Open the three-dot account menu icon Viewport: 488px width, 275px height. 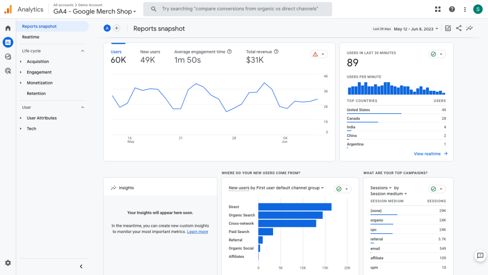click(x=464, y=9)
